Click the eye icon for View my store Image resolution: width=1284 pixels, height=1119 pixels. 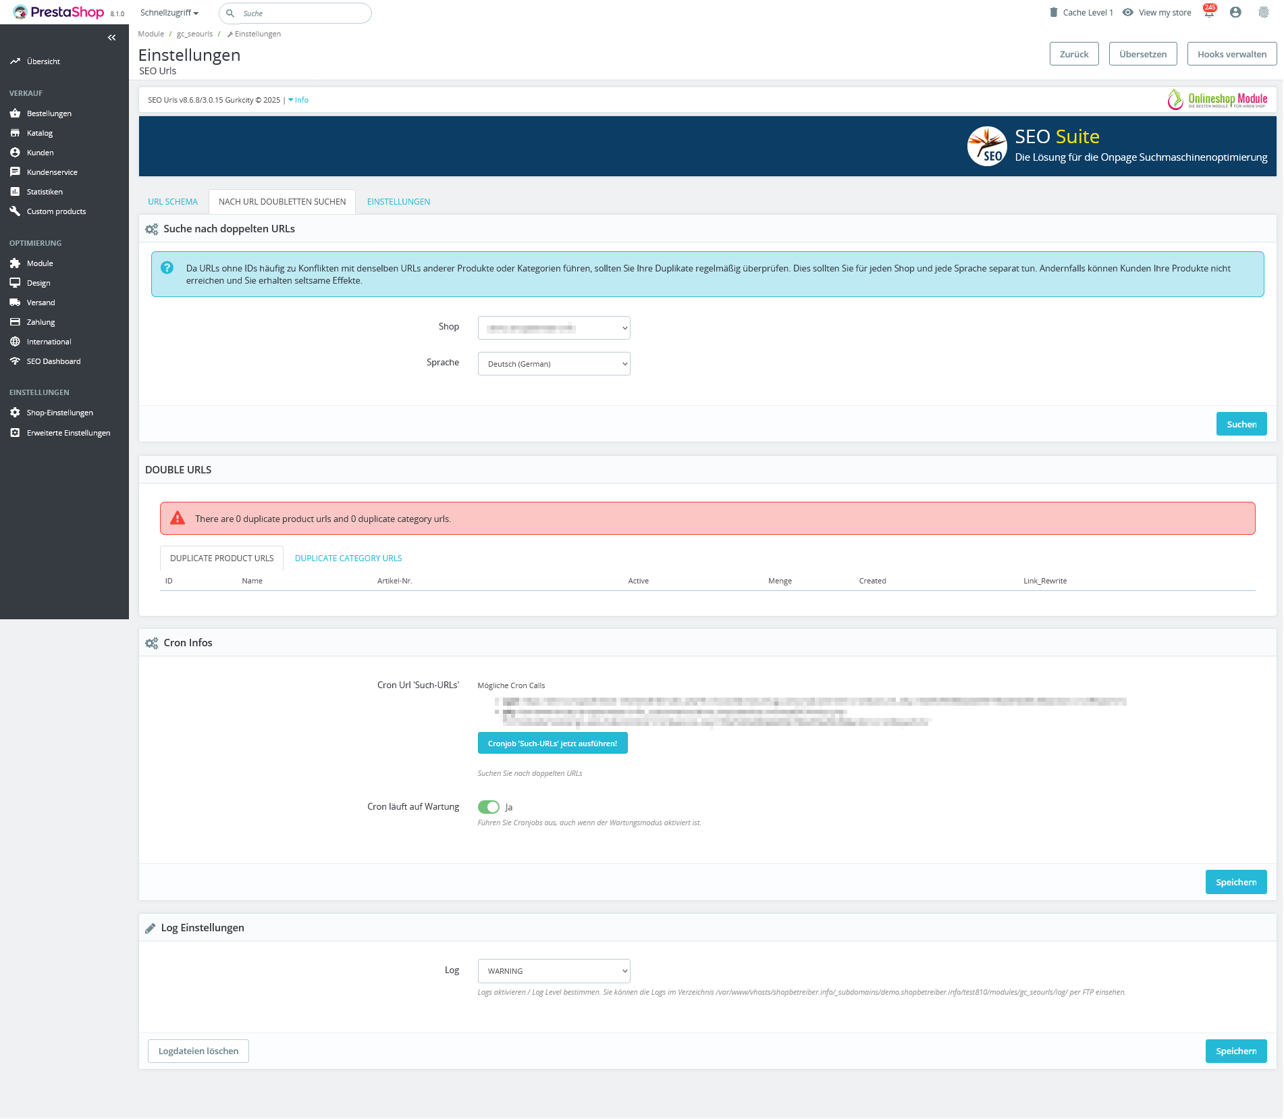click(1127, 13)
